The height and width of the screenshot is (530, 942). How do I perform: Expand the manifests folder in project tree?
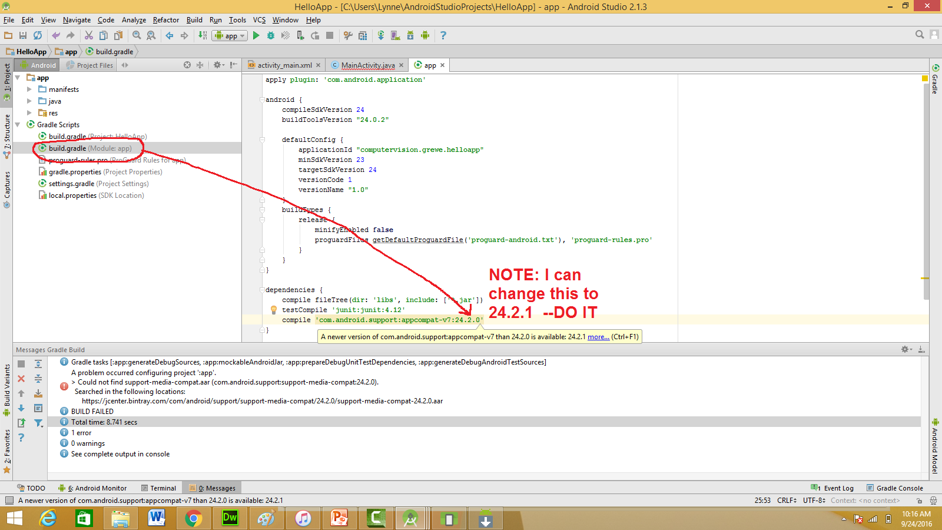click(x=29, y=90)
